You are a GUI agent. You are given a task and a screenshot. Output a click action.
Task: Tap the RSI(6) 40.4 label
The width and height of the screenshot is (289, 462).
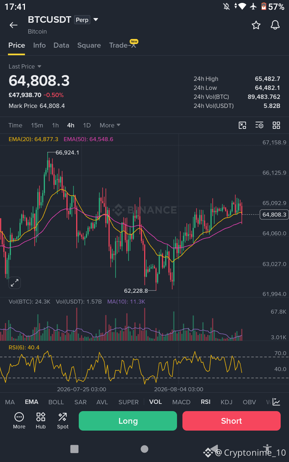tap(24, 348)
